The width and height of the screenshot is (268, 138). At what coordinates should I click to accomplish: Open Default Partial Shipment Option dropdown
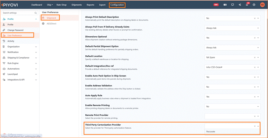pyautogui.click(x=258, y=48)
